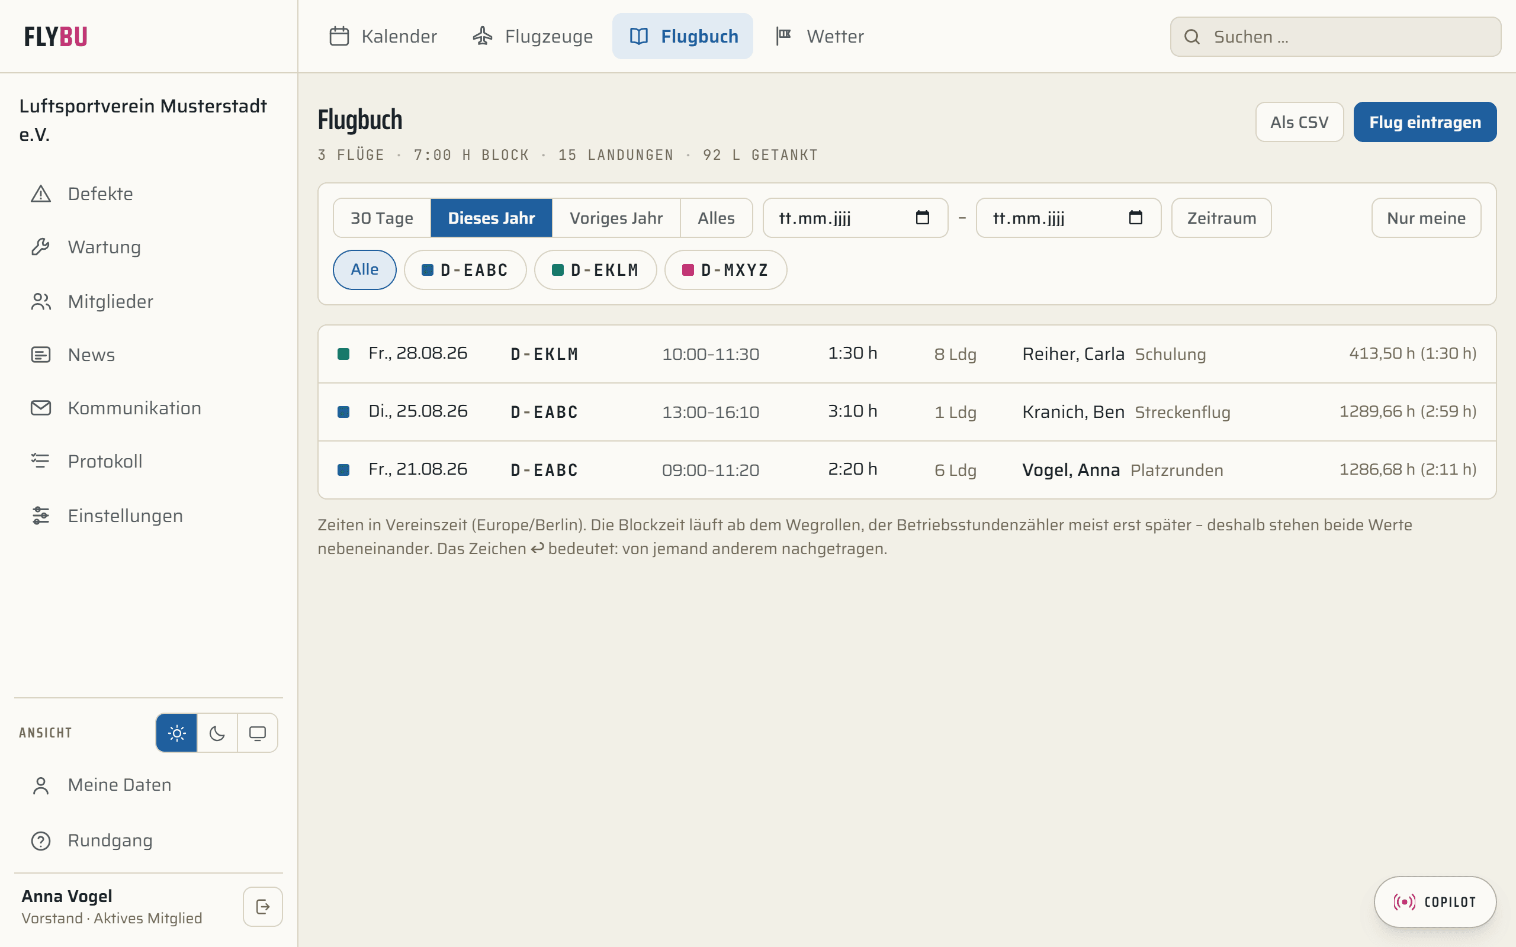Screen dimensions: 1516x947
Task: Click the Rundgang question mark icon
Action: pyautogui.click(x=41, y=840)
